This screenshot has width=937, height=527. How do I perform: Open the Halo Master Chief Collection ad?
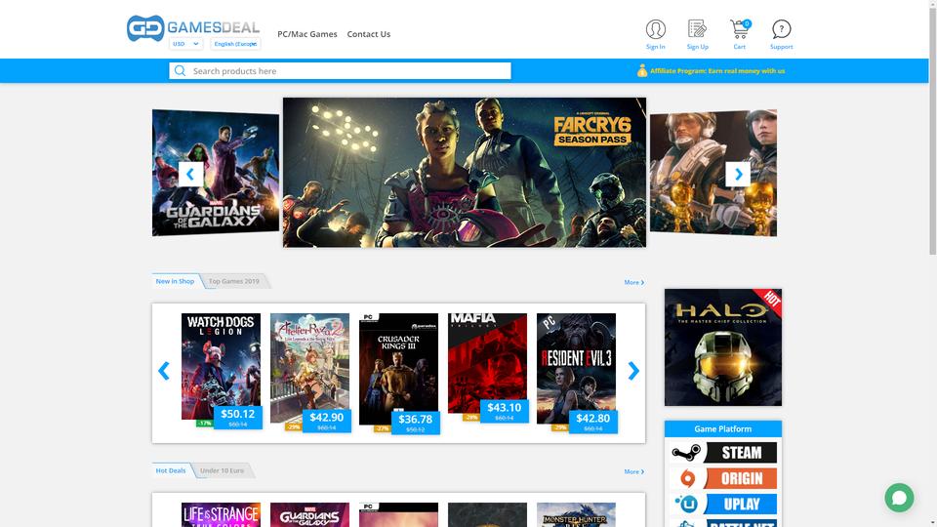(723, 347)
